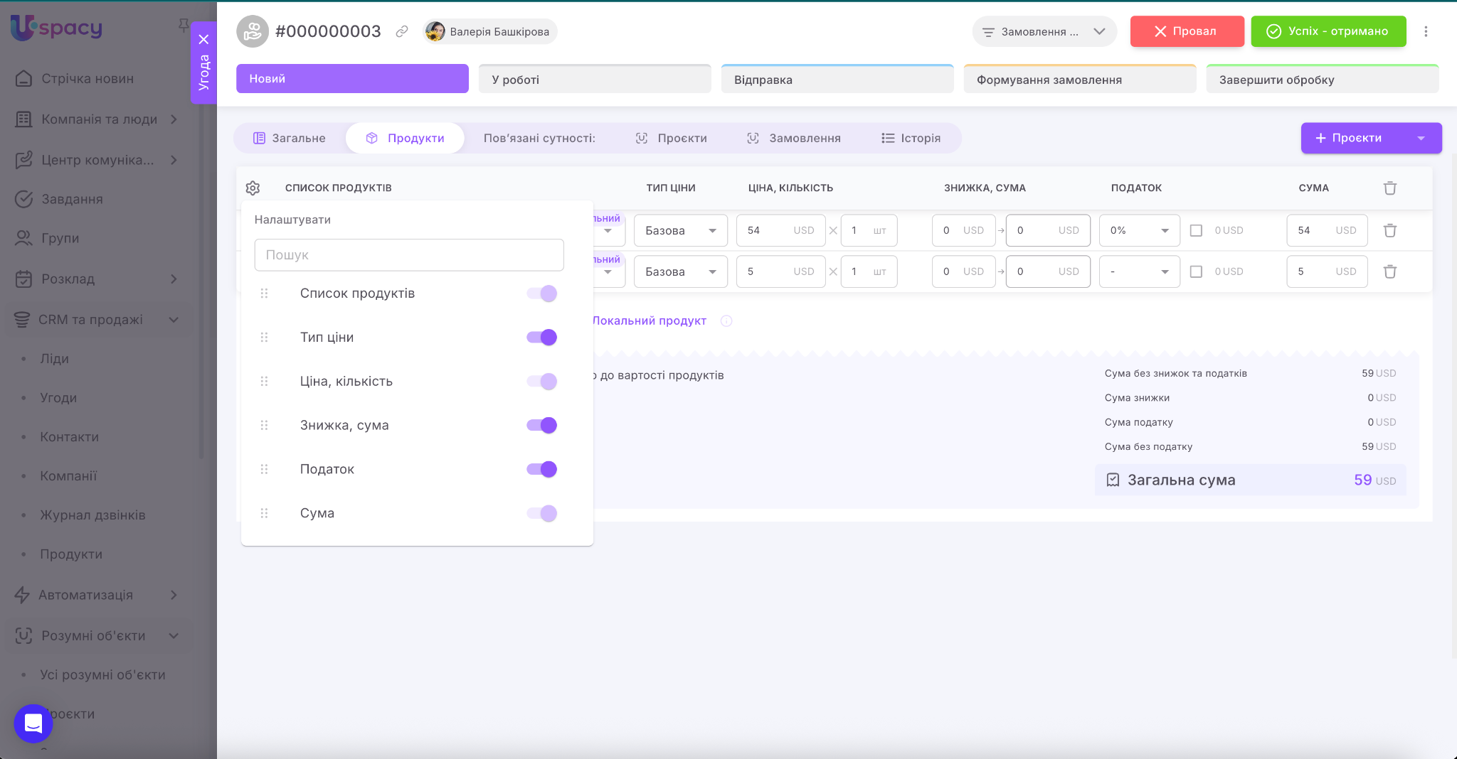Click the red Провал button
The width and height of the screenshot is (1457, 759).
1187,31
